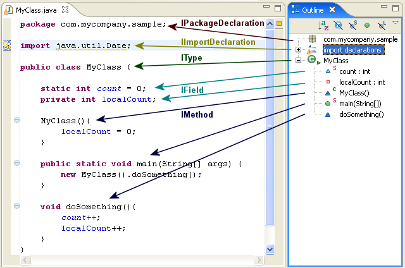The height and width of the screenshot is (268, 405).
Task: Toggle Hide Static Fields and Methods
Action: click(x=352, y=25)
